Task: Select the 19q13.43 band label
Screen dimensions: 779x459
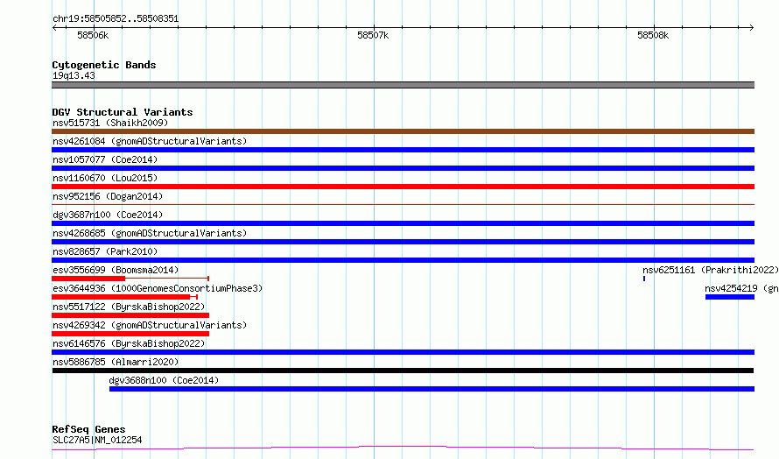Action: click(74, 75)
